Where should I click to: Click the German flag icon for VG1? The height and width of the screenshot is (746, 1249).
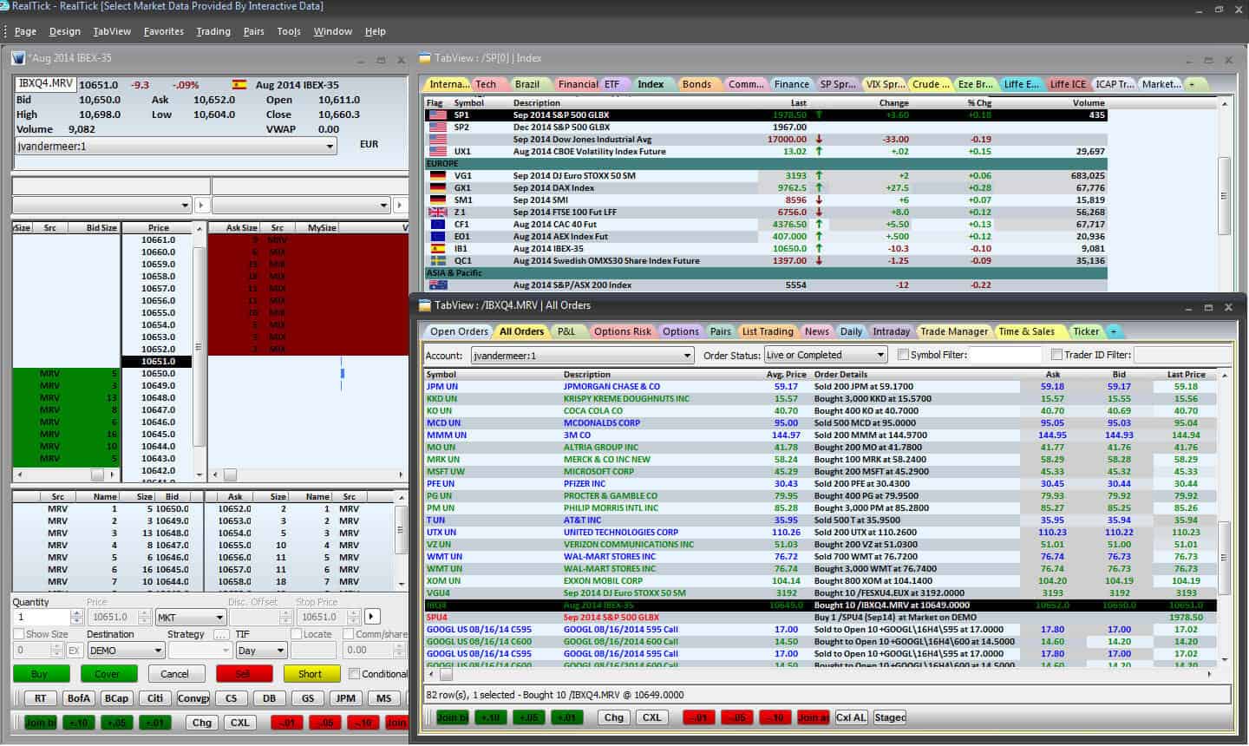click(x=438, y=175)
